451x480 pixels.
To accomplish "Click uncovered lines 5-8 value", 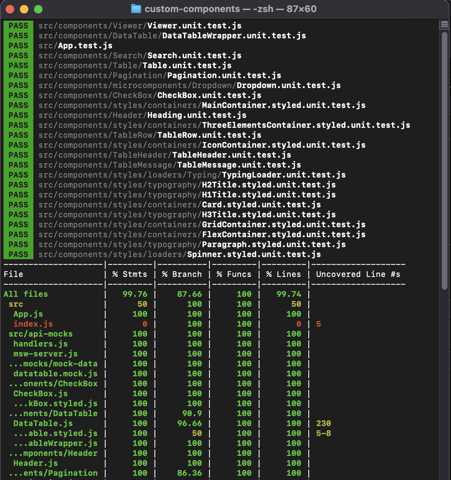I will (x=323, y=433).
